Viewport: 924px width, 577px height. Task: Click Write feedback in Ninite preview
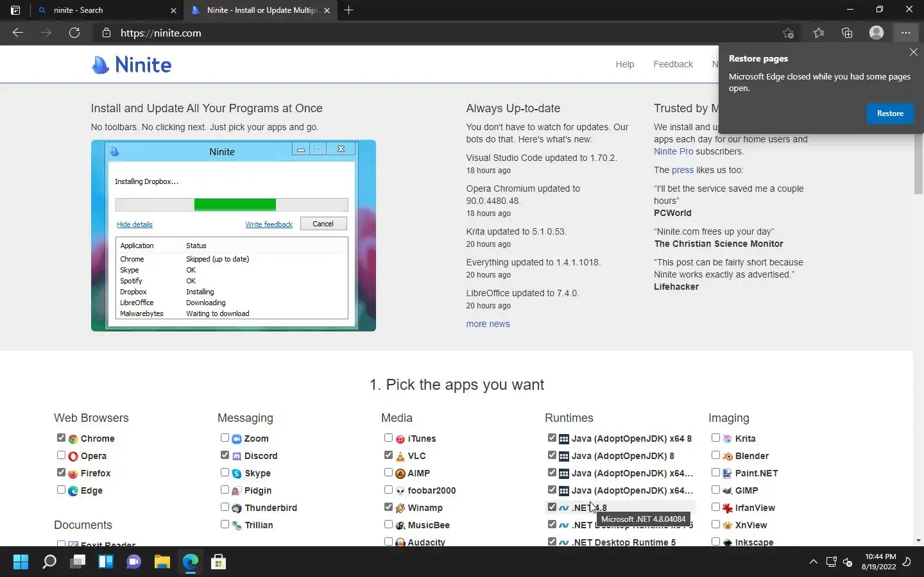pyautogui.click(x=269, y=224)
